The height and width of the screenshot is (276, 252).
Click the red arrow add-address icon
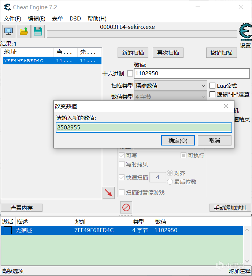(x=108, y=193)
